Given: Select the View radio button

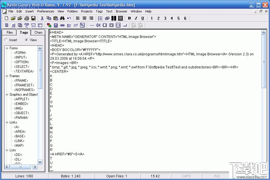Looking at the screenshot, I should pyautogui.click(x=26, y=40).
